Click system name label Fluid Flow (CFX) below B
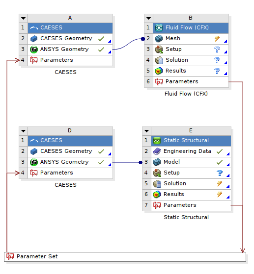This screenshot has width=254, height=274. point(186,94)
